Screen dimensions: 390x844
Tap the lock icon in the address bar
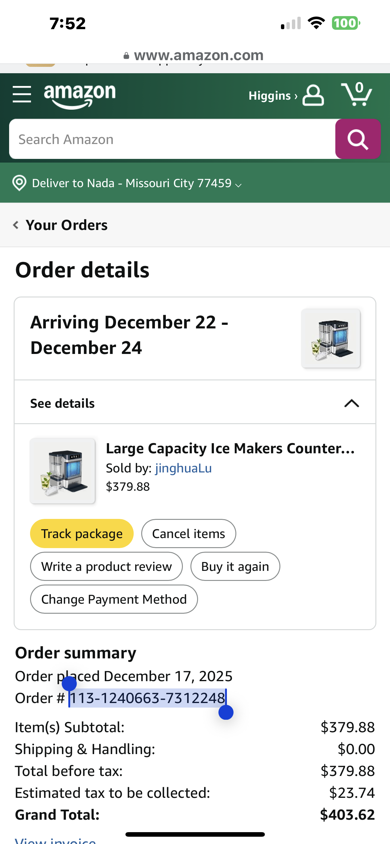click(126, 56)
